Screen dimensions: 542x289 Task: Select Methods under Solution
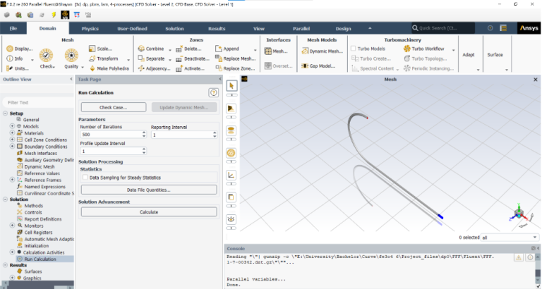[34, 206]
